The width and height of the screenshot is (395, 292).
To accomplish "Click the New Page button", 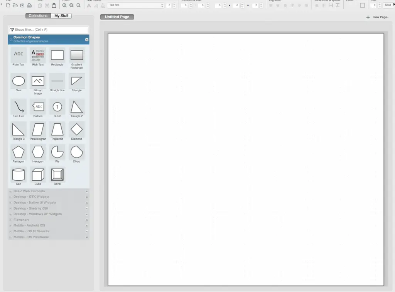I will (378, 17).
